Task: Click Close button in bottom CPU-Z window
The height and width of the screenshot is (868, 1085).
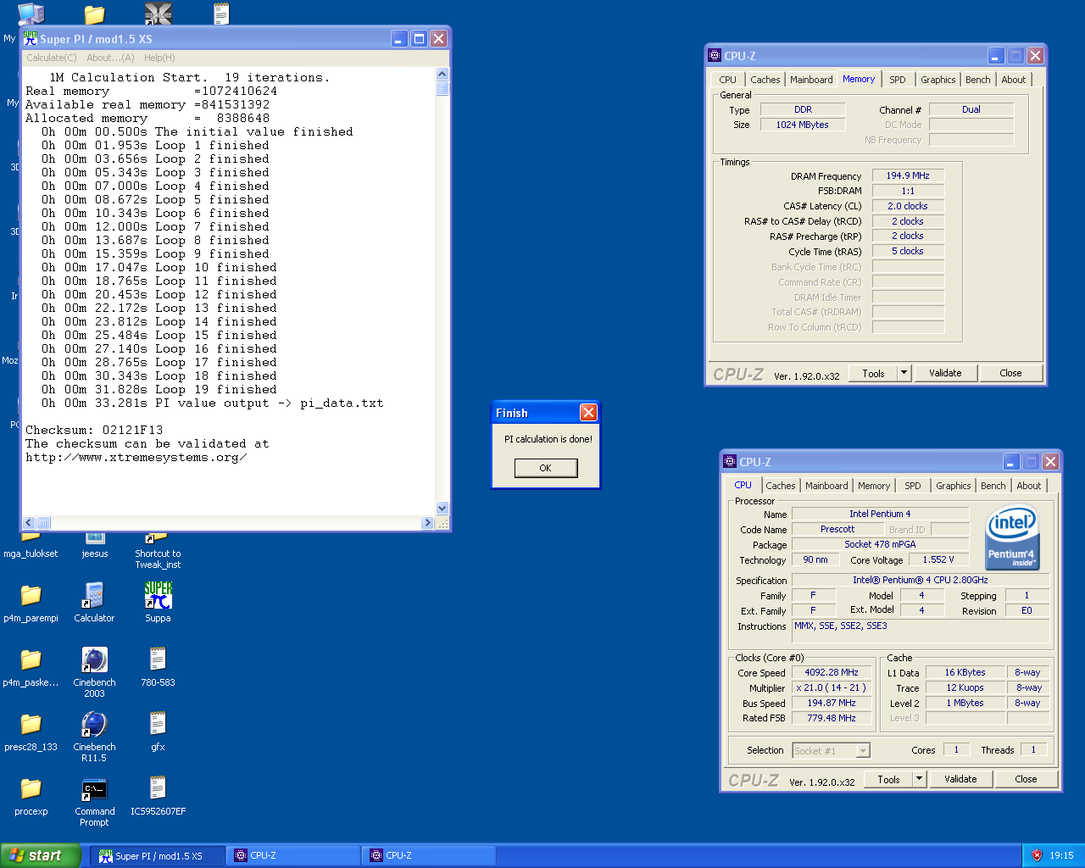Action: click(1026, 779)
